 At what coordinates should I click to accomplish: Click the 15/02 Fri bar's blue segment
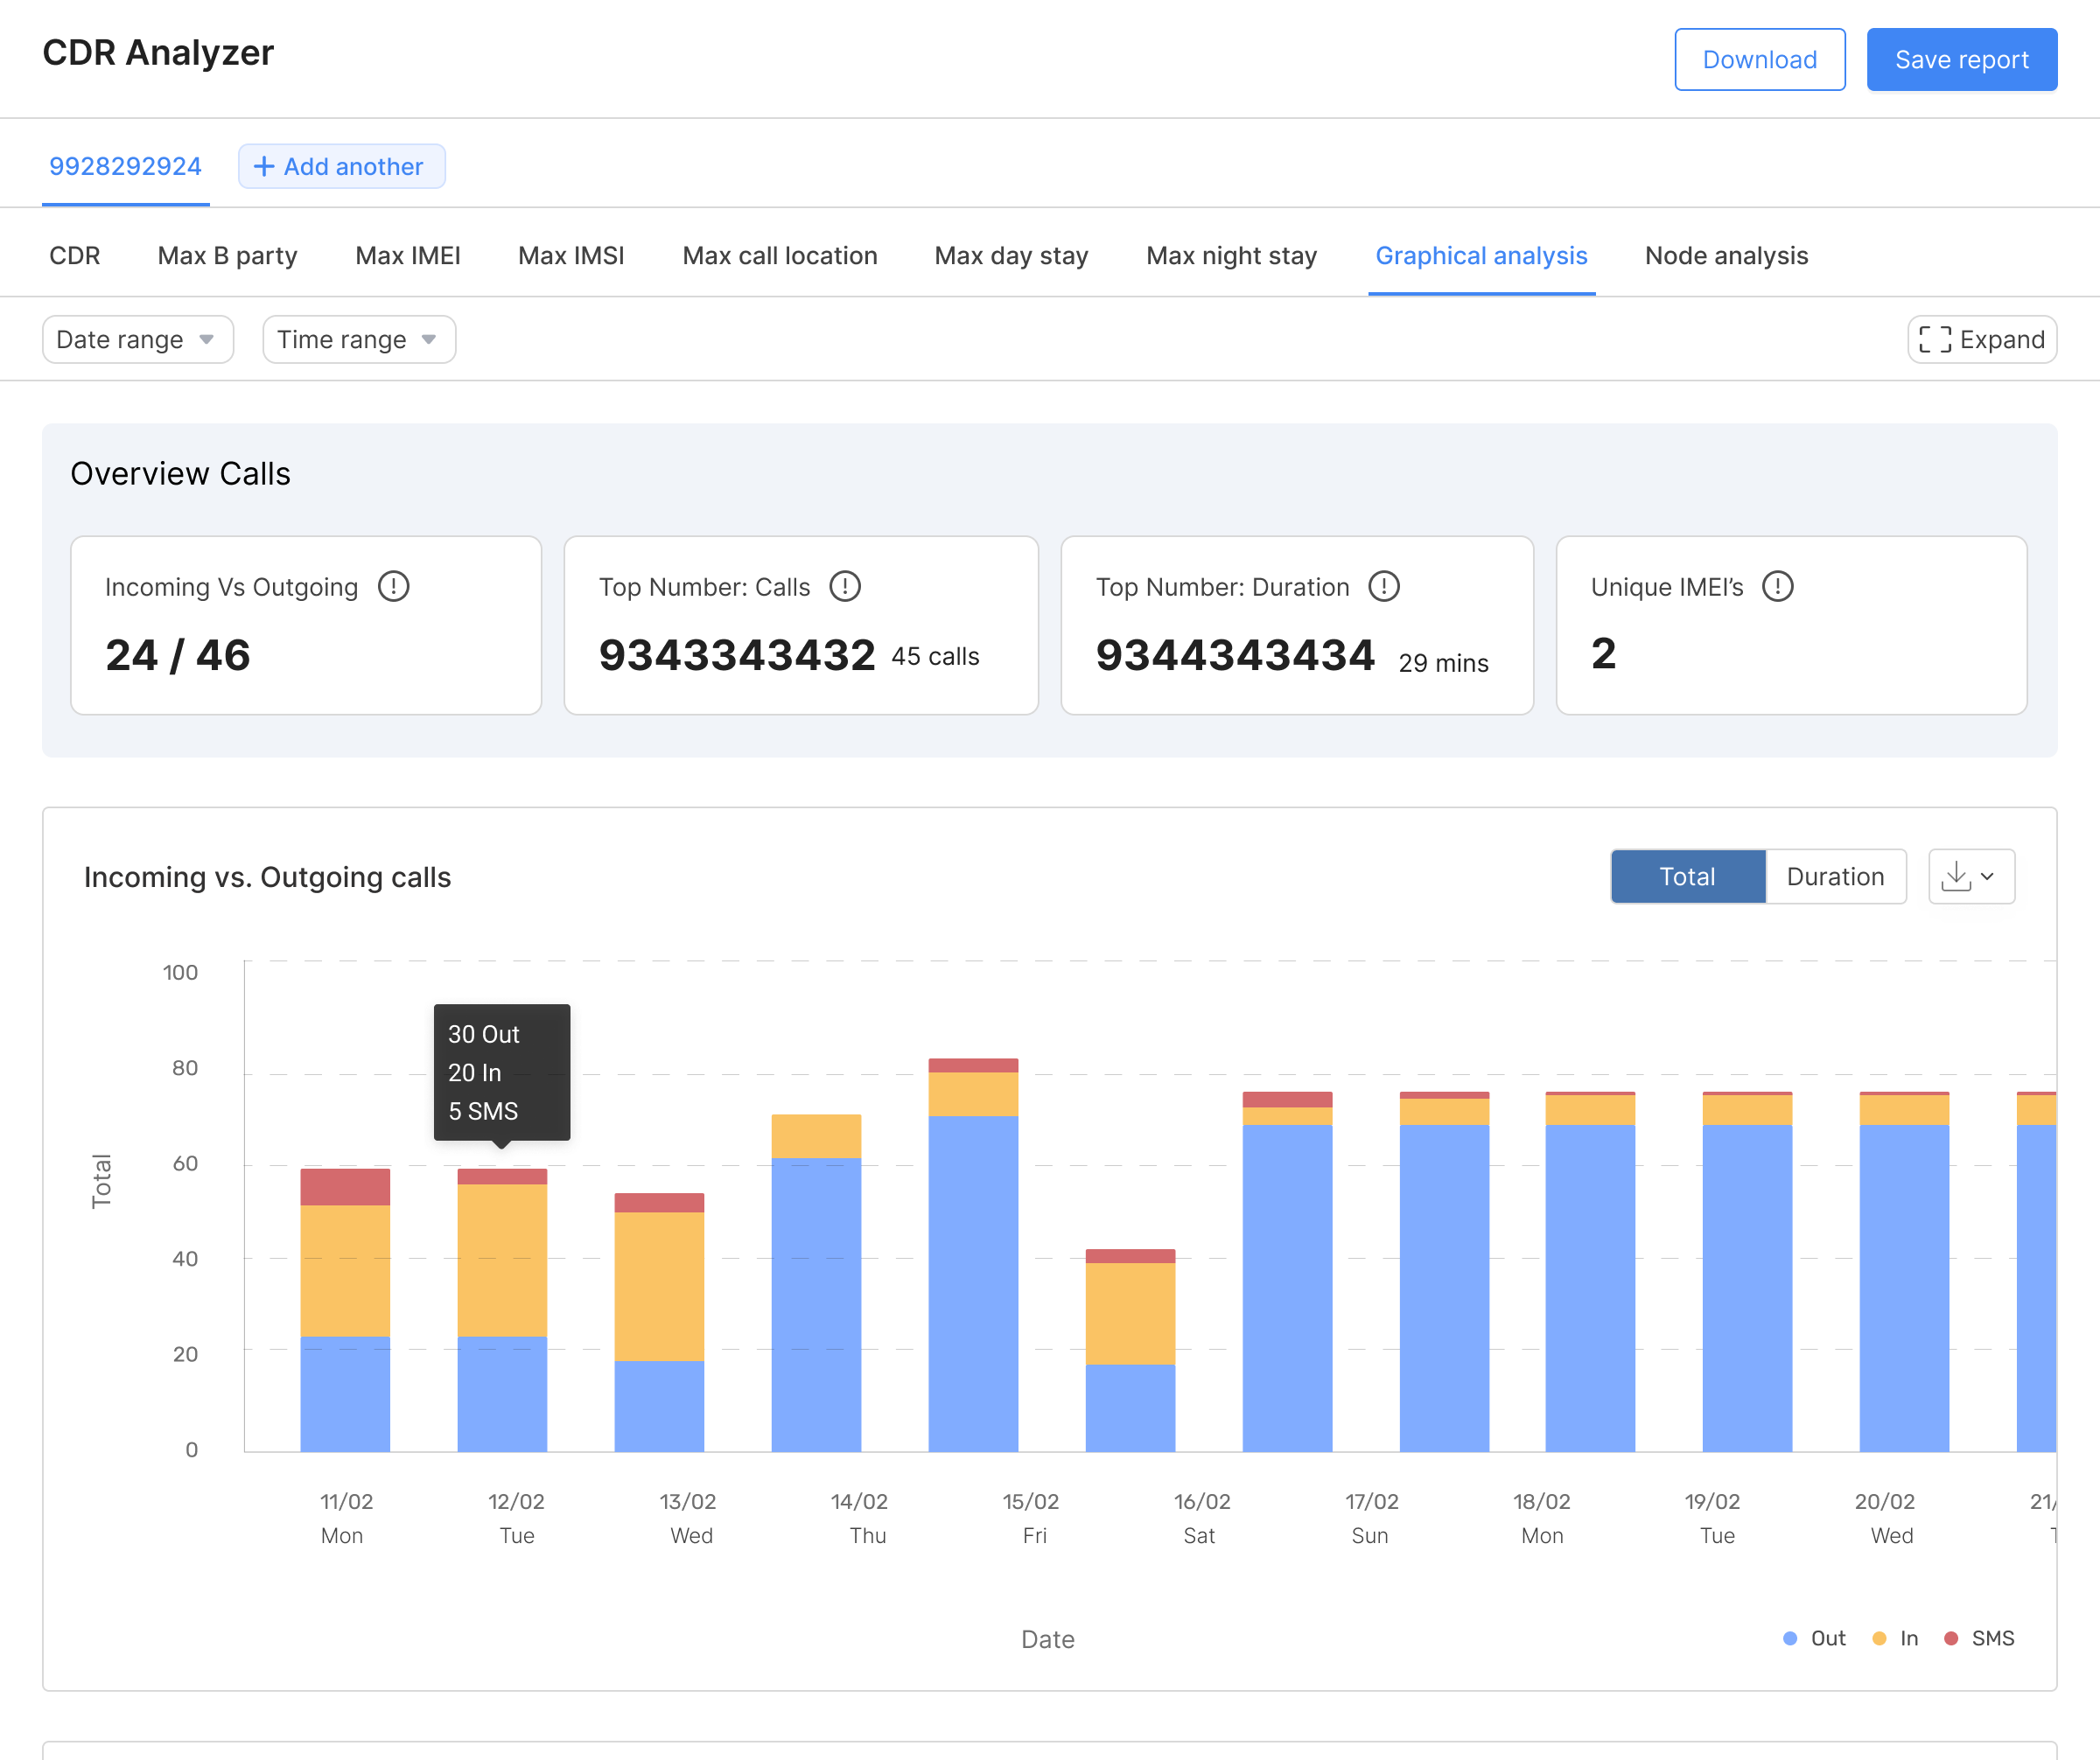click(x=973, y=1284)
